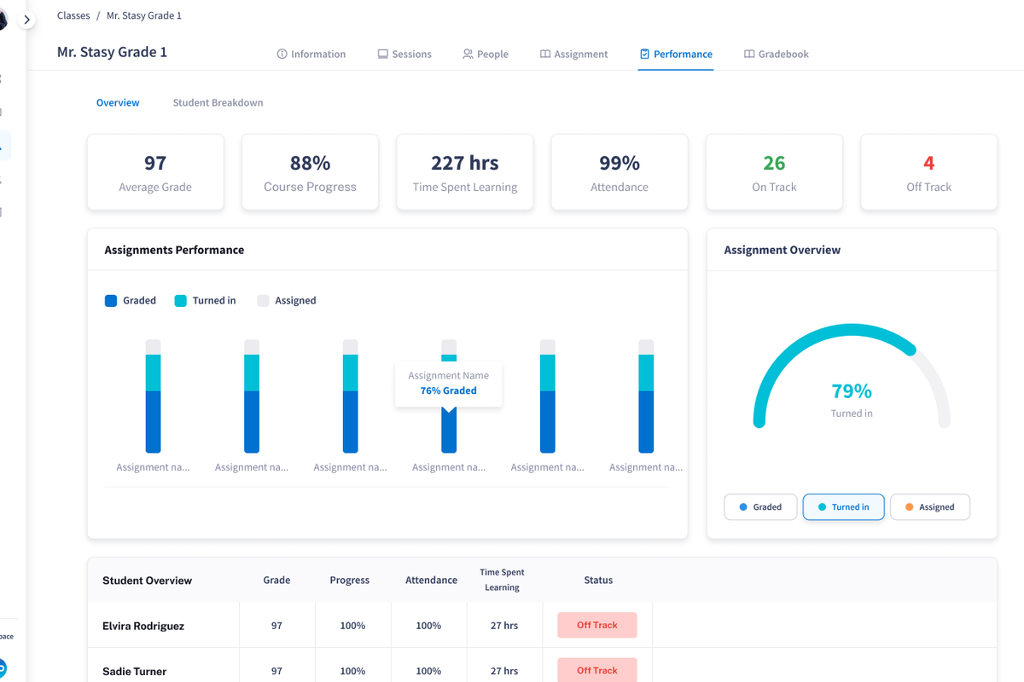Click the Graded legend blue swatch
1024x682 pixels.
(x=111, y=301)
